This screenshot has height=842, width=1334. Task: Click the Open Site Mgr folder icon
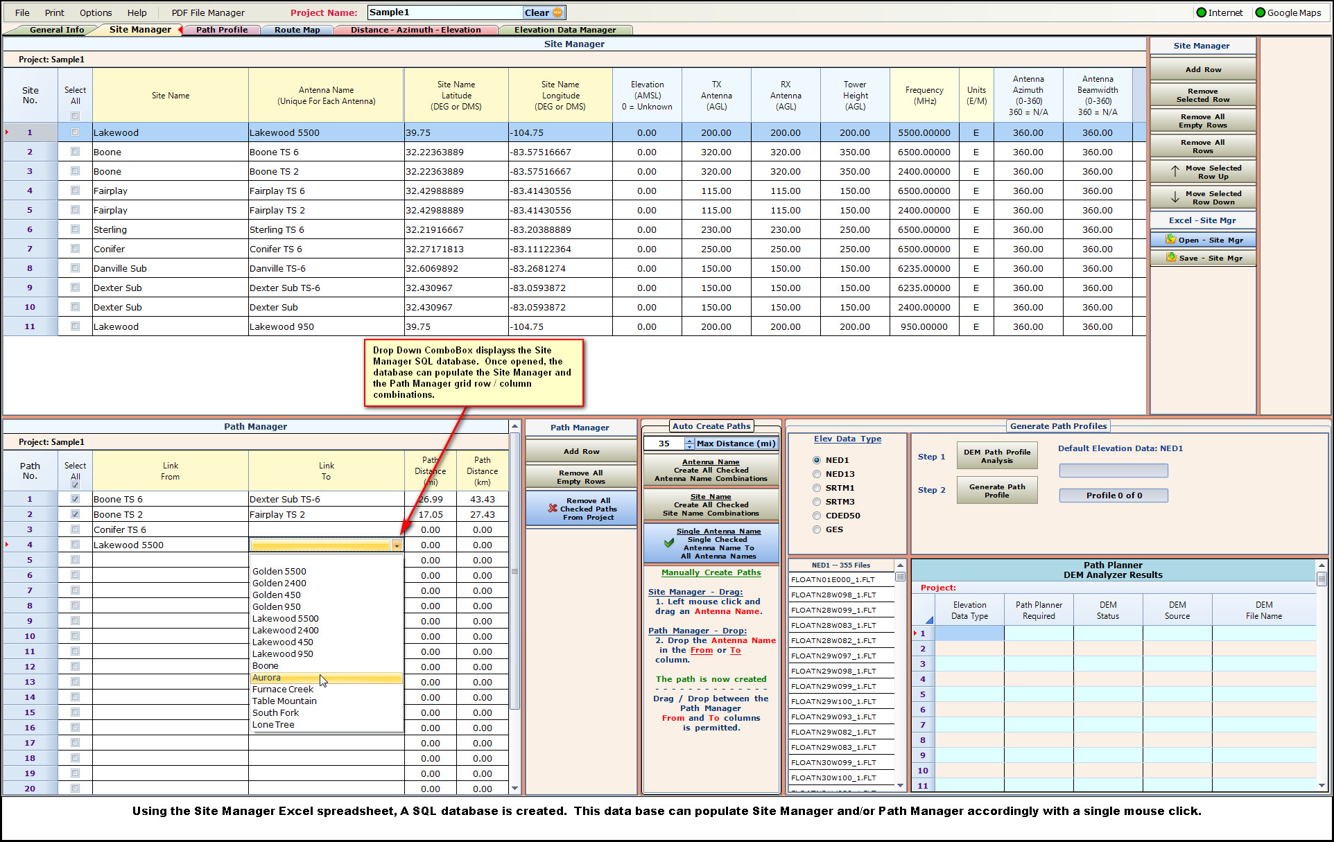pos(1170,240)
